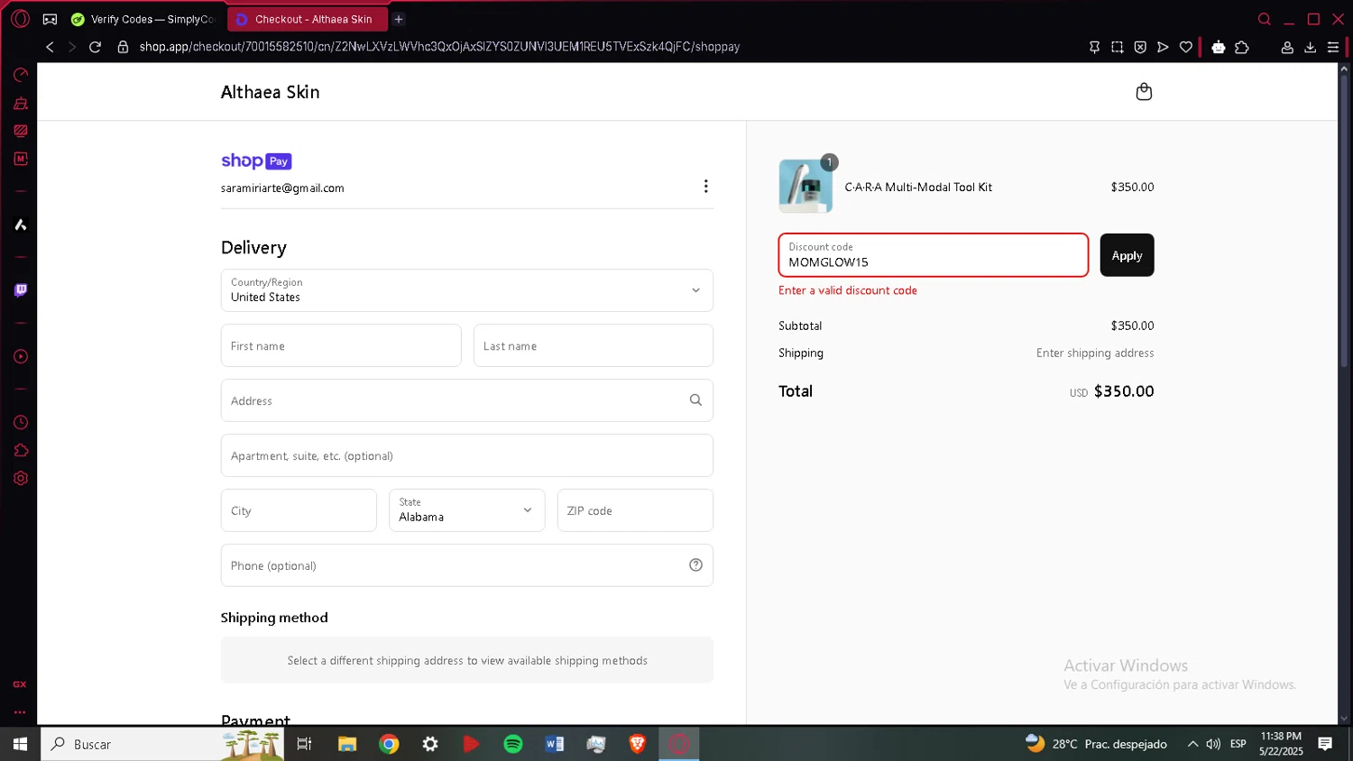Viewport: 1353px width, 761px height.
Task: Open a new tab with plus button
Action: [x=399, y=19]
